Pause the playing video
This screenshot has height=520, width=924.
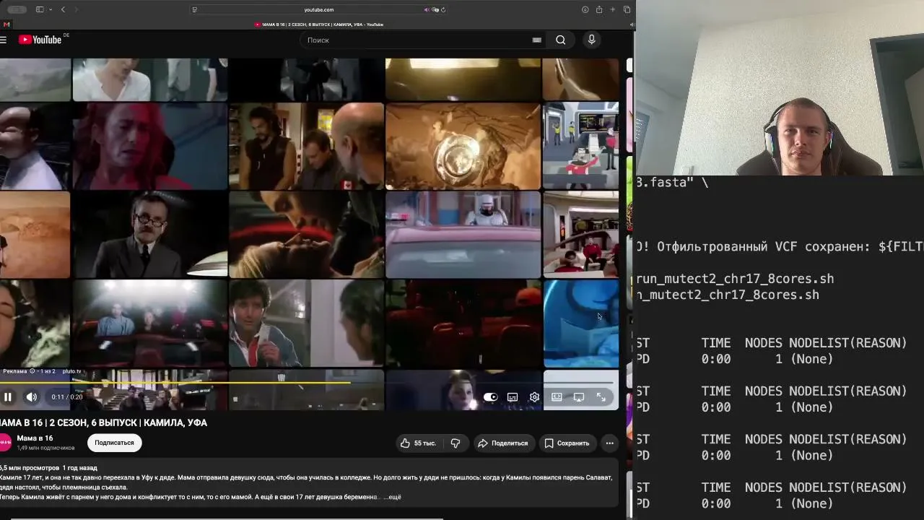coord(8,396)
